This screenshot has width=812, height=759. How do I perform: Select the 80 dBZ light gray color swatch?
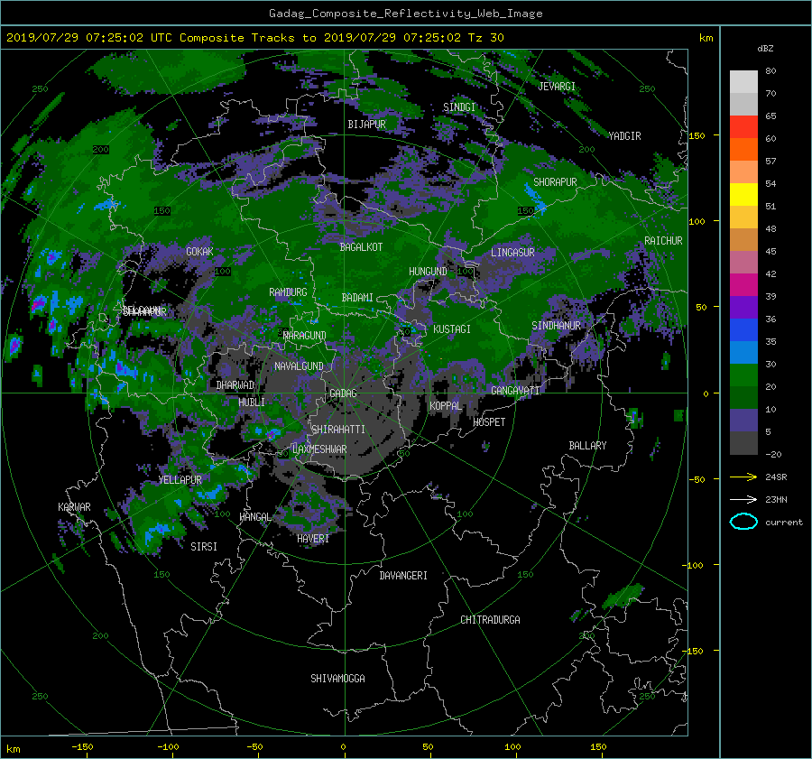click(x=743, y=81)
